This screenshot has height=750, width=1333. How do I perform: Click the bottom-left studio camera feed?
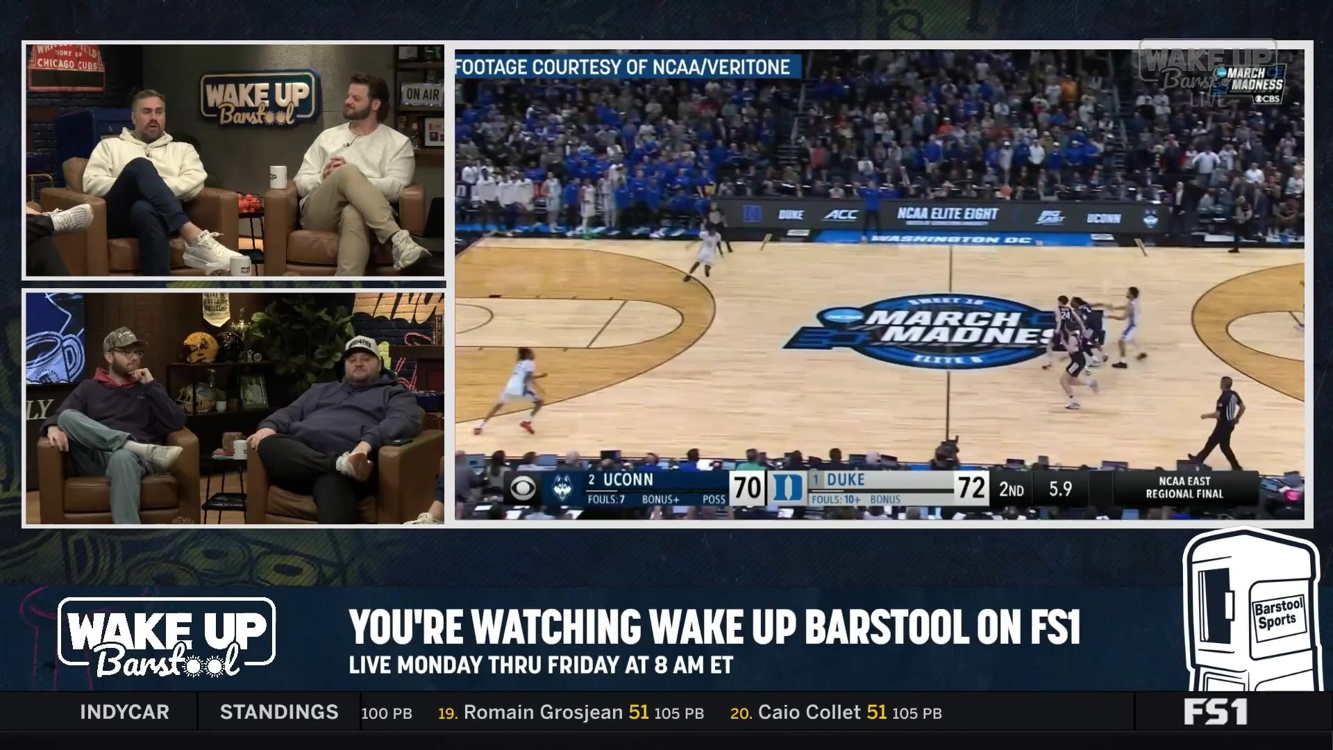coord(235,408)
